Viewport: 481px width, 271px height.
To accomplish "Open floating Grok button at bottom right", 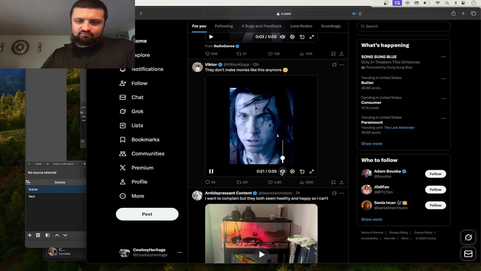I will pyautogui.click(x=468, y=238).
